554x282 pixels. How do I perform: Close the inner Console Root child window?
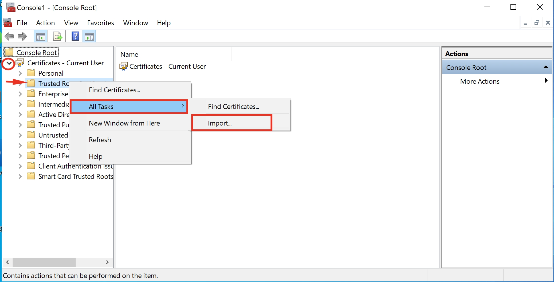548,23
